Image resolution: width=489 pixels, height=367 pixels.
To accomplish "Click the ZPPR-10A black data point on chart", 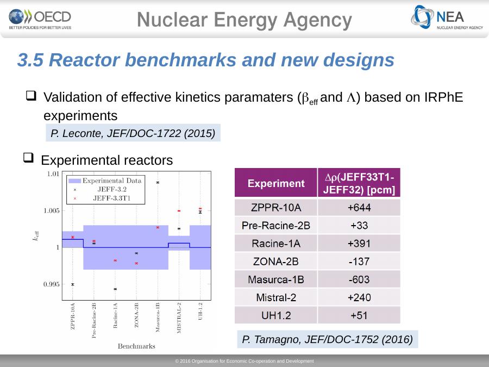I will [72, 284].
